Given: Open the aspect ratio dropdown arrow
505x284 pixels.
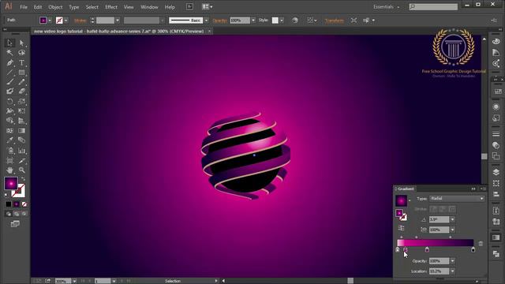Looking at the screenshot, I should [x=452, y=230].
